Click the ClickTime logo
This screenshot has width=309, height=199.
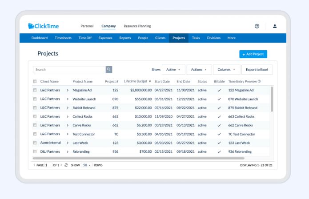[44, 26]
